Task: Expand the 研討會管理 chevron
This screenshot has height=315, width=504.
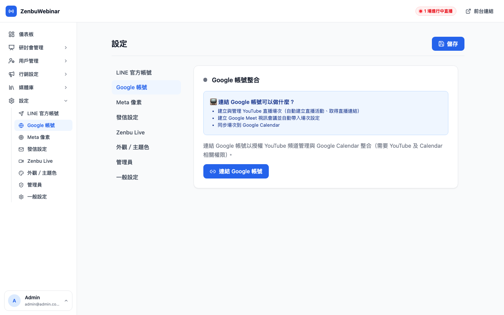Action: tap(66, 48)
